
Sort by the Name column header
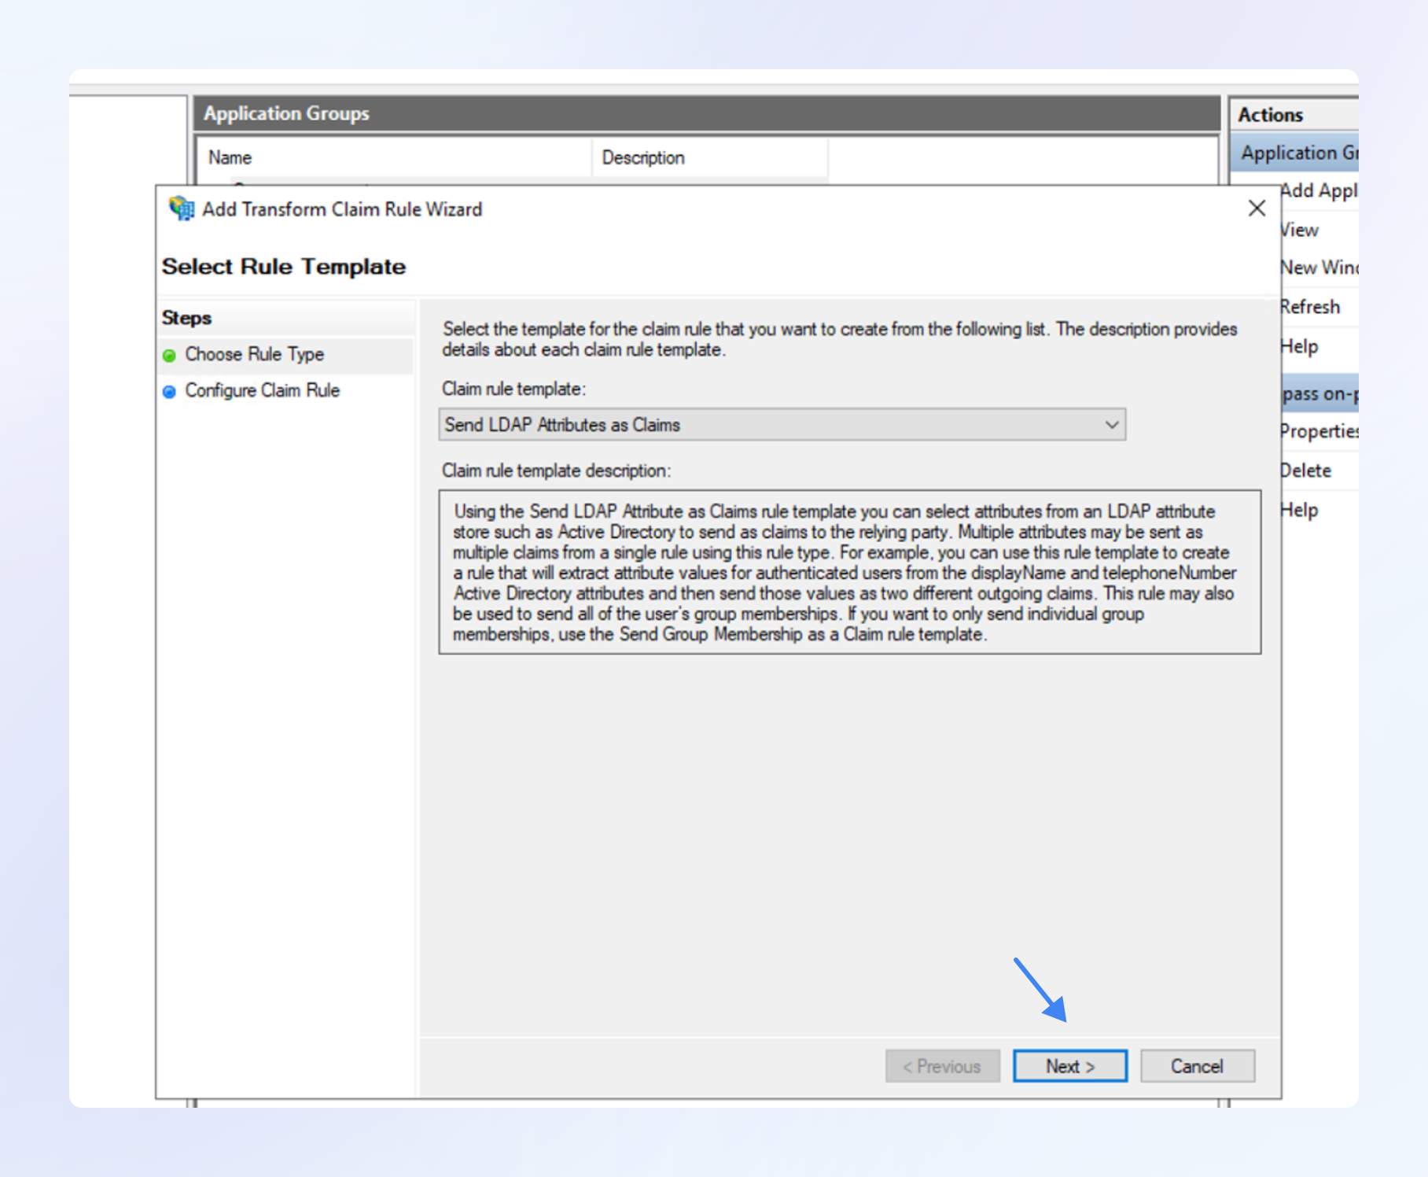(x=230, y=158)
